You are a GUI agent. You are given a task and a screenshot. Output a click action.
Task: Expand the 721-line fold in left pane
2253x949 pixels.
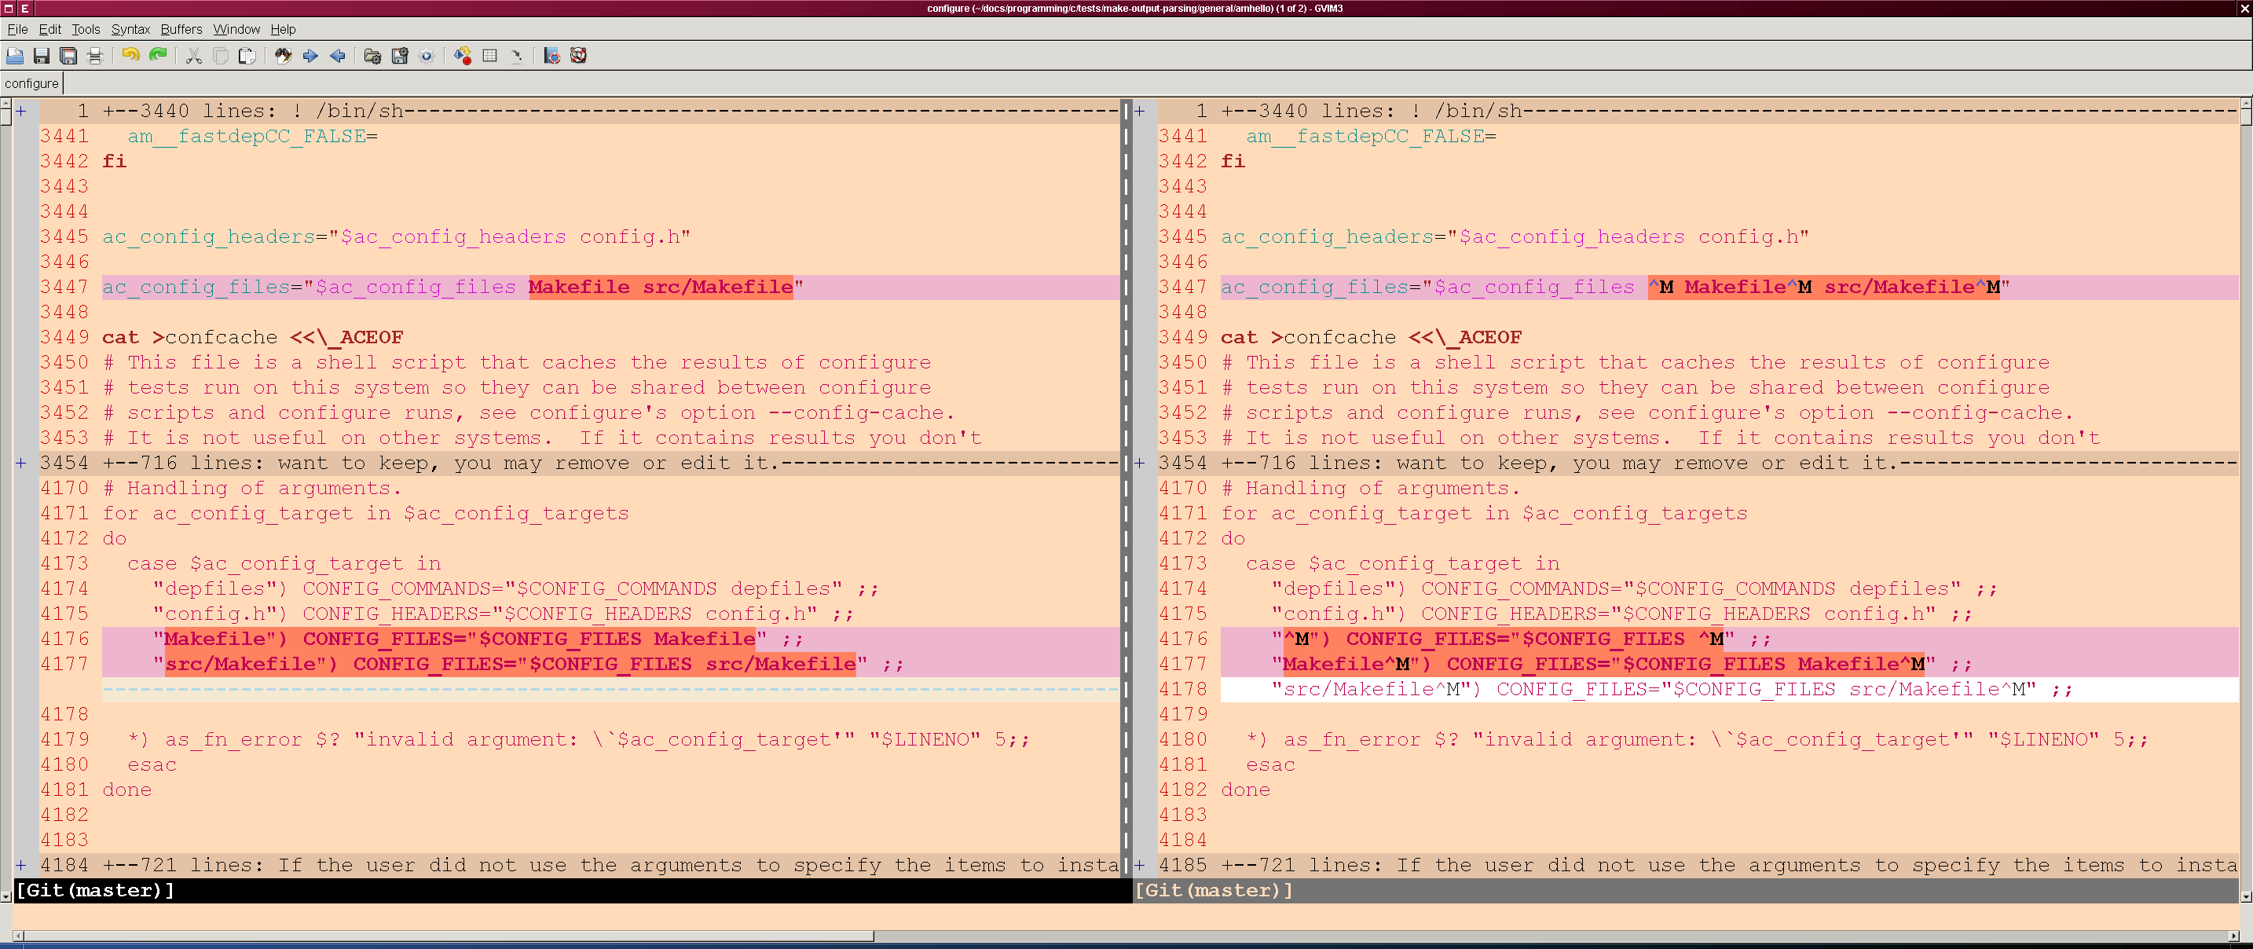[x=21, y=865]
